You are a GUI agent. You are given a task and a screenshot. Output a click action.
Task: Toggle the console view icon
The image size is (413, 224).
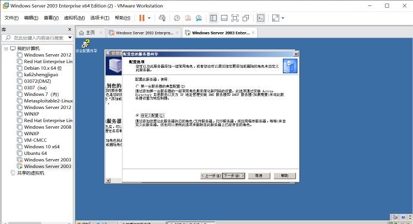260,18
